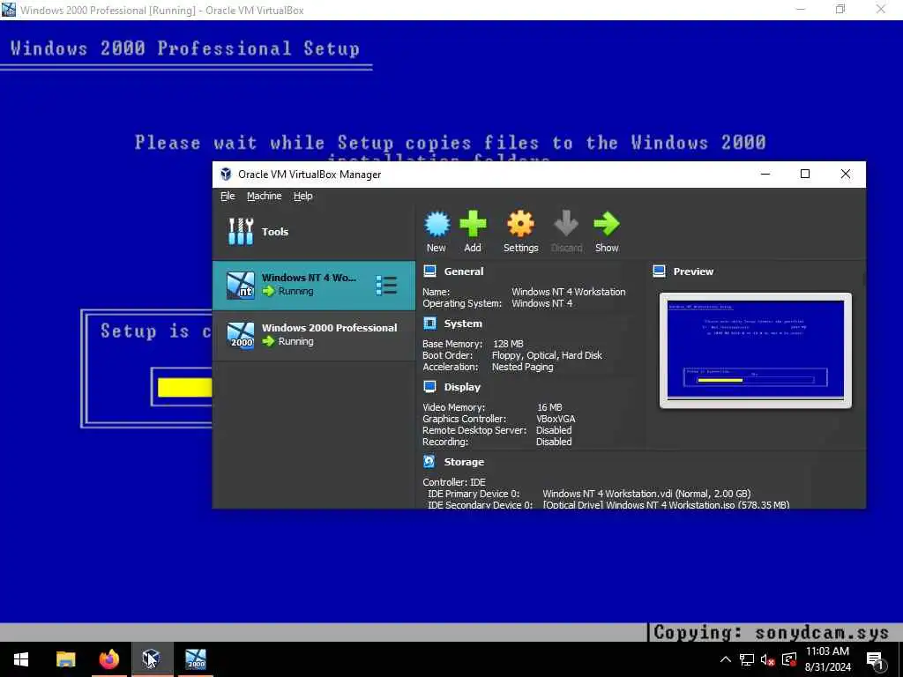Open the notification center icon

(x=875, y=659)
